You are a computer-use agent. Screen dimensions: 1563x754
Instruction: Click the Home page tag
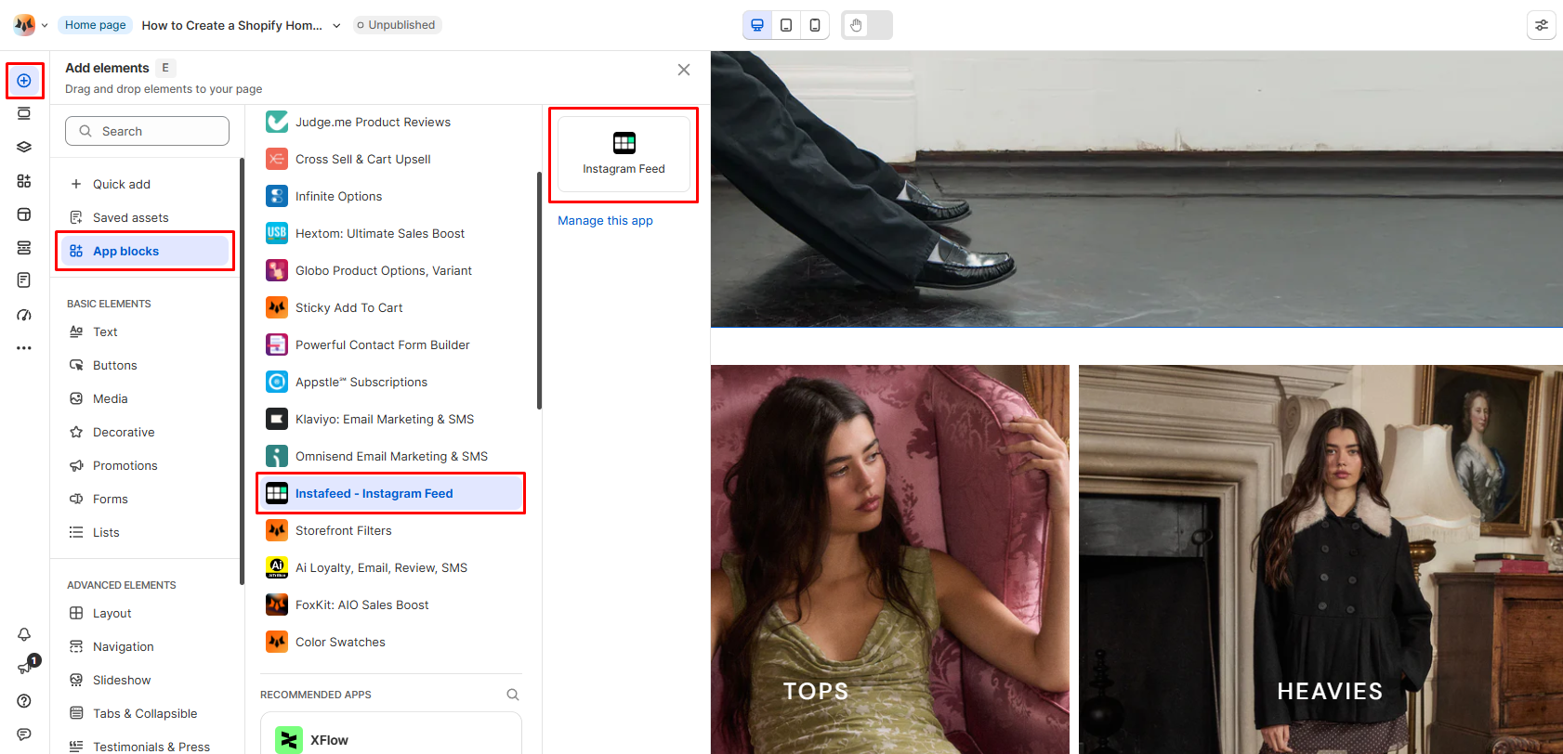pyautogui.click(x=96, y=25)
